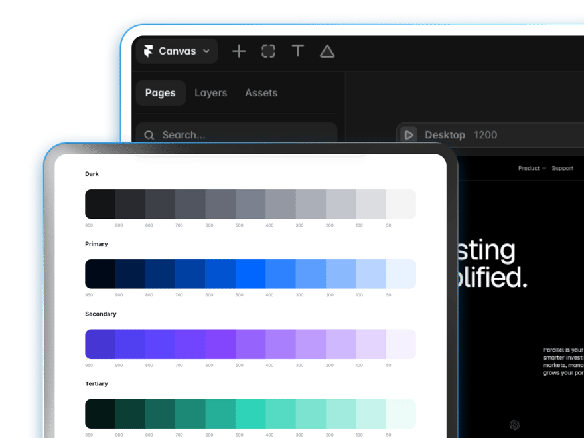Screen dimensions: 584x438
Task: Click the search magnifier icon
Action: (x=149, y=135)
